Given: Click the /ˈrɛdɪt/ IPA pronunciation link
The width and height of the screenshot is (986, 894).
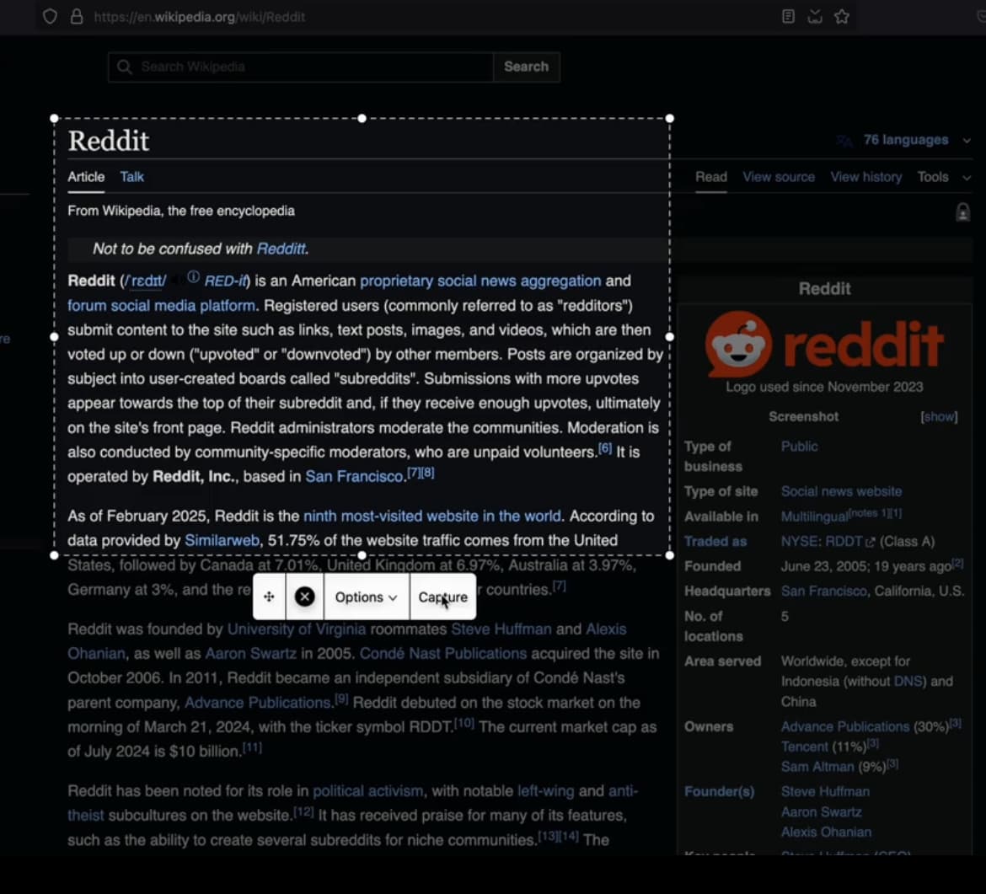Looking at the screenshot, I should click(146, 281).
